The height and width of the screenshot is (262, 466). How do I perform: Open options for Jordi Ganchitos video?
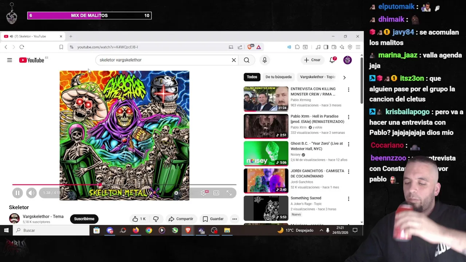tap(348, 171)
